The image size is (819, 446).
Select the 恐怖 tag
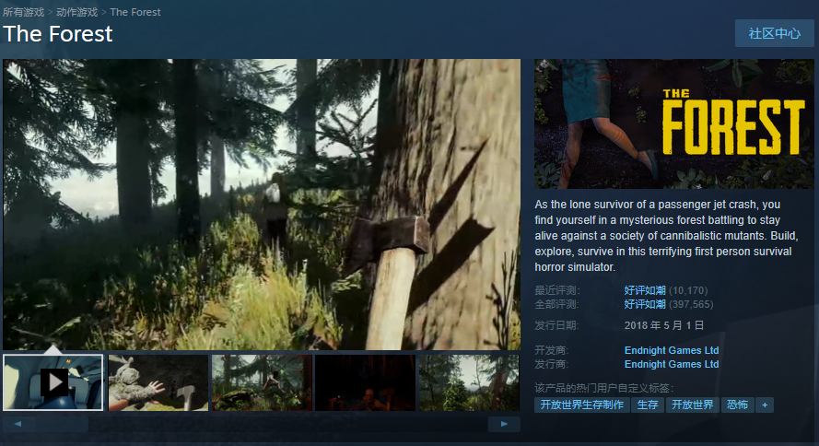(738, 405)
